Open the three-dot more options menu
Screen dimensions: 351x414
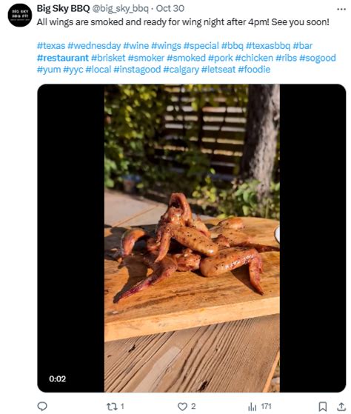tap(341, 9)
